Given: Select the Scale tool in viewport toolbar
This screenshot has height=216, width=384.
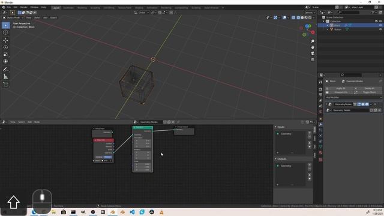Looking at the screenshot, I should point(5,55).
